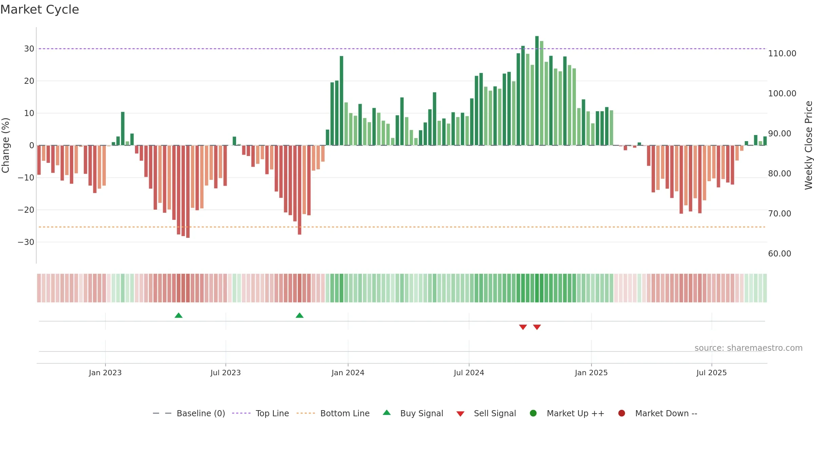Click the first red sell signal triangle
Image resolution: width=814 pixels, height=458 pixels.
523,327
